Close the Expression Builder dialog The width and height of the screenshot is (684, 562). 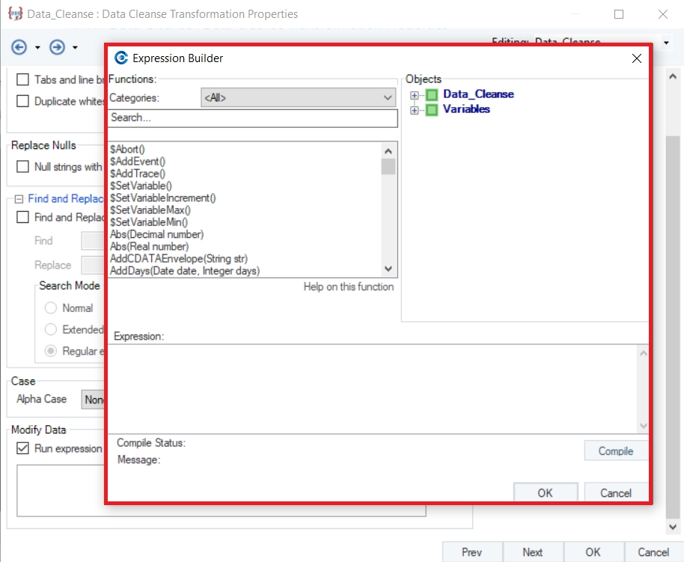[636, 58]
